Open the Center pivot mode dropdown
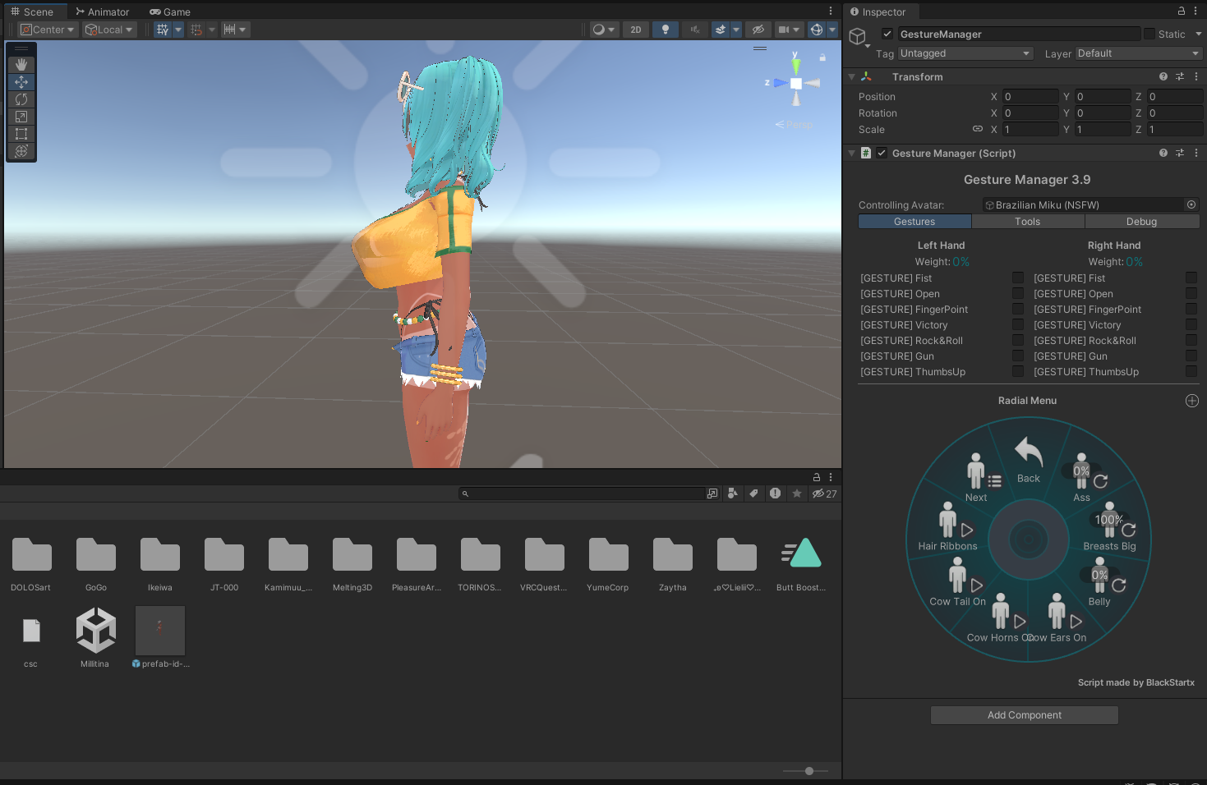The width and height of the screenshot is (1207, 785). click(x=48, y=30)
